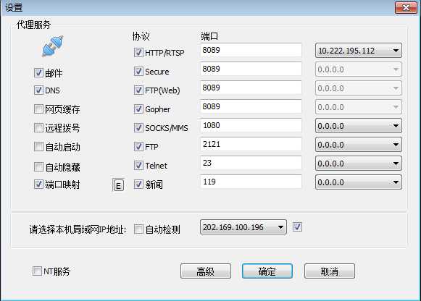Open the 202.169.100.196 LAN IP dropdown
The width and height of the screenshot is (421, 301).
pyautogui.click(x=243, y=227)
